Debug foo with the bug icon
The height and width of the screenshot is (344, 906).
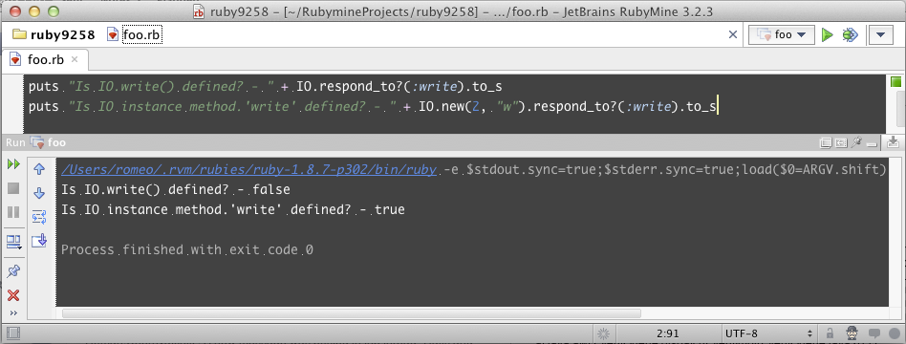click(849, 34)
